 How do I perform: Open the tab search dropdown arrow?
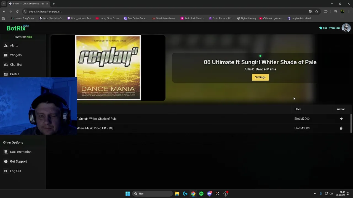(4, 4)
